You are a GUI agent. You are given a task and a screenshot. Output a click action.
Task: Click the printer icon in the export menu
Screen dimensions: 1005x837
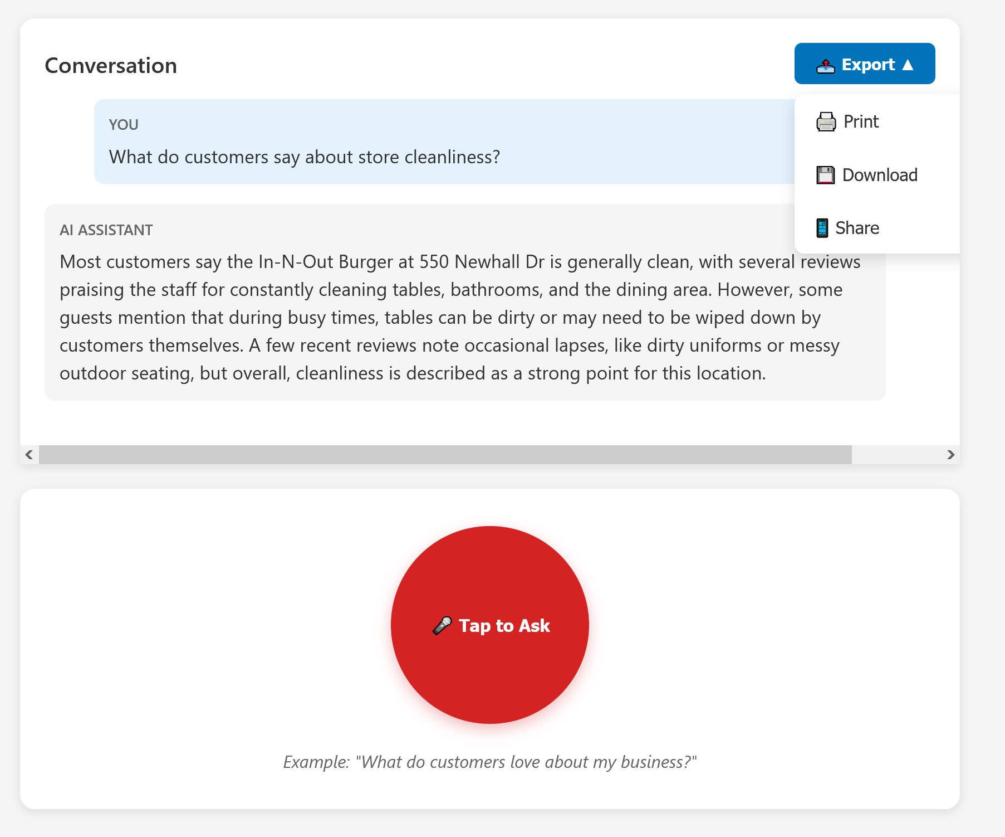826,121
